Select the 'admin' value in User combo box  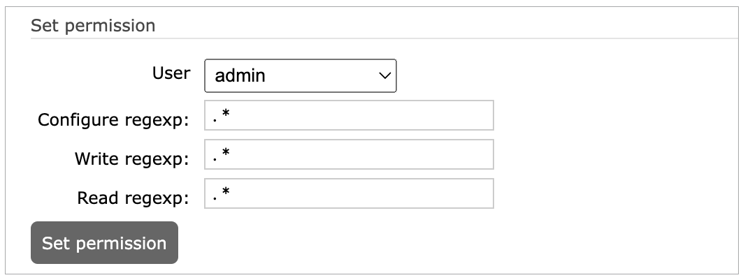(x=241, y=75)
